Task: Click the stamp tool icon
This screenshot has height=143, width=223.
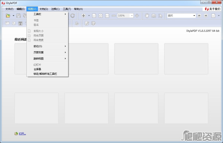Action: click(x=77, y=23)
